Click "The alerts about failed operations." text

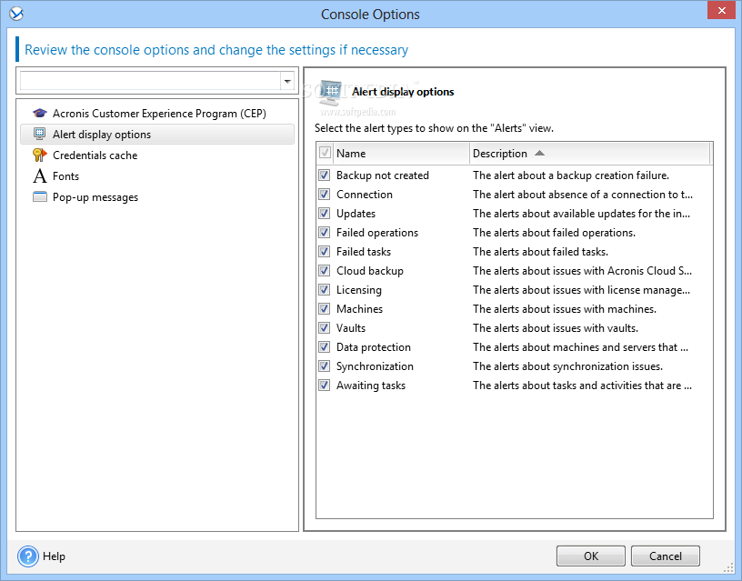554,232
